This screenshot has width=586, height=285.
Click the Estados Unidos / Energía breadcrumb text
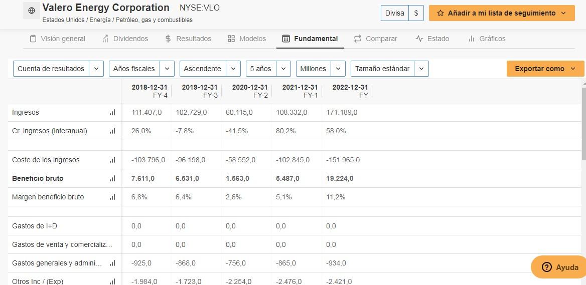[117, 20]
